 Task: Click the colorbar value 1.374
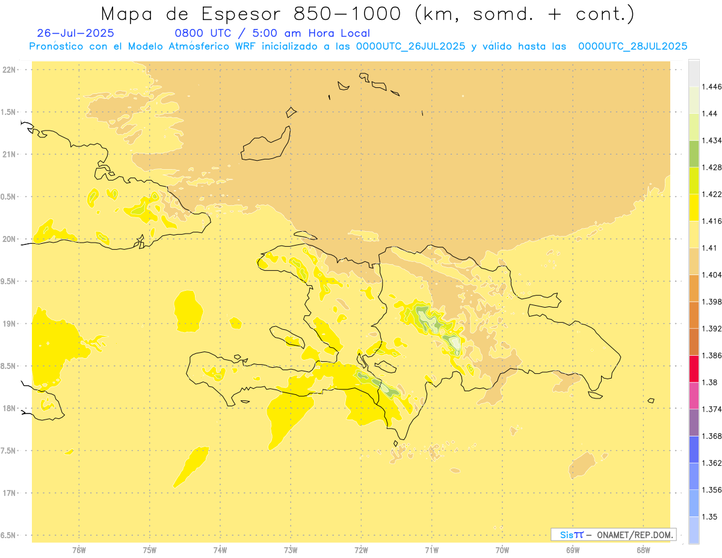click(x=712, y=409)
